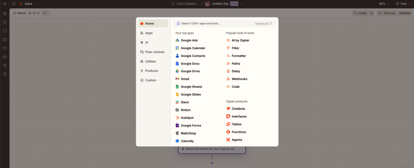Open the calendar icon in left sidebar
Image resolution: width=414 pixels, height=168 pixels.
point(4,40)
